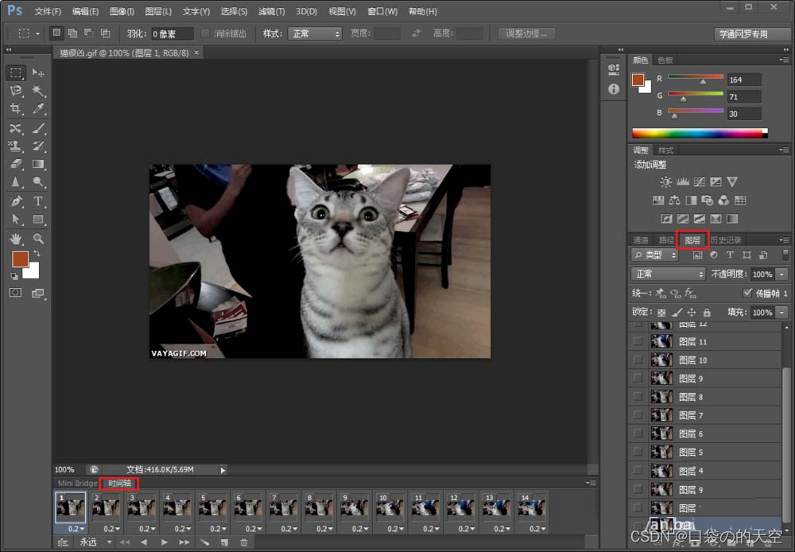Delete selected frame with trash icon
The height and width of the screenshot is (552, 795).
(244, 542)
